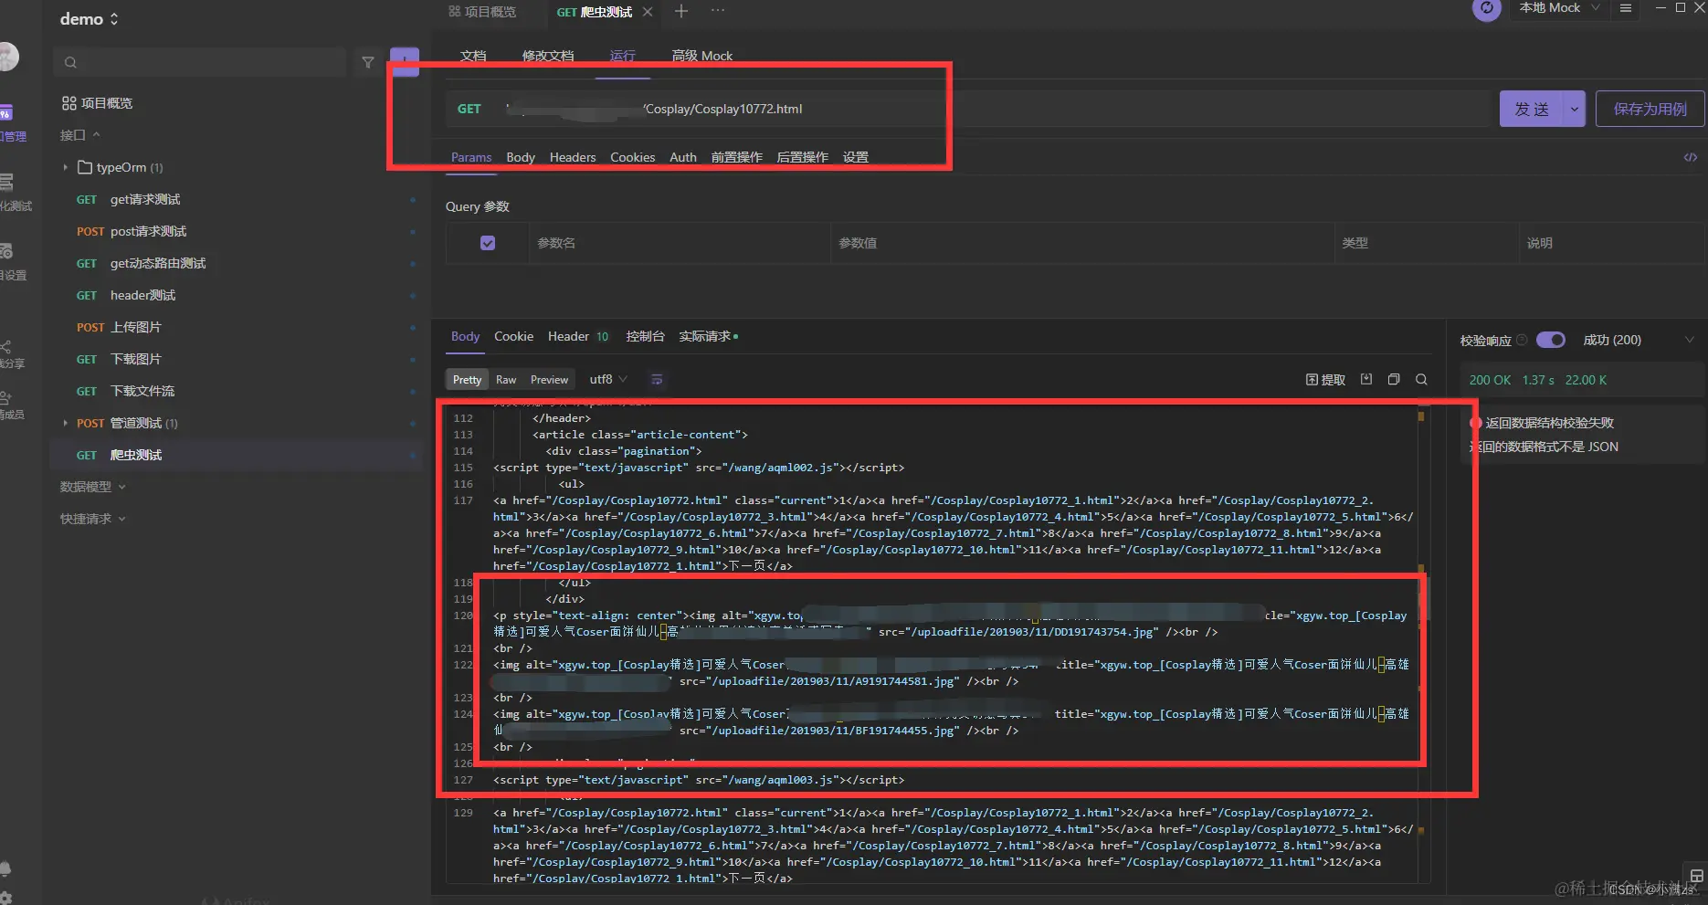Expand the 管道测试 item
Viewport: 1708px width, 905px height.
(66, 423)
